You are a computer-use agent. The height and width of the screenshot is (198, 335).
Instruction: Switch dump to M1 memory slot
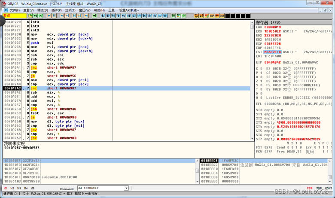point(6,189)
